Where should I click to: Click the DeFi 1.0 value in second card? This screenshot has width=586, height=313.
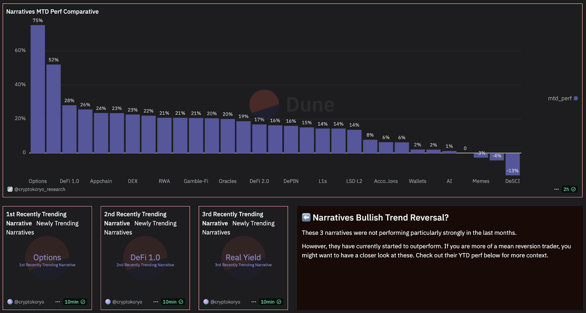(x=145, y=257)
